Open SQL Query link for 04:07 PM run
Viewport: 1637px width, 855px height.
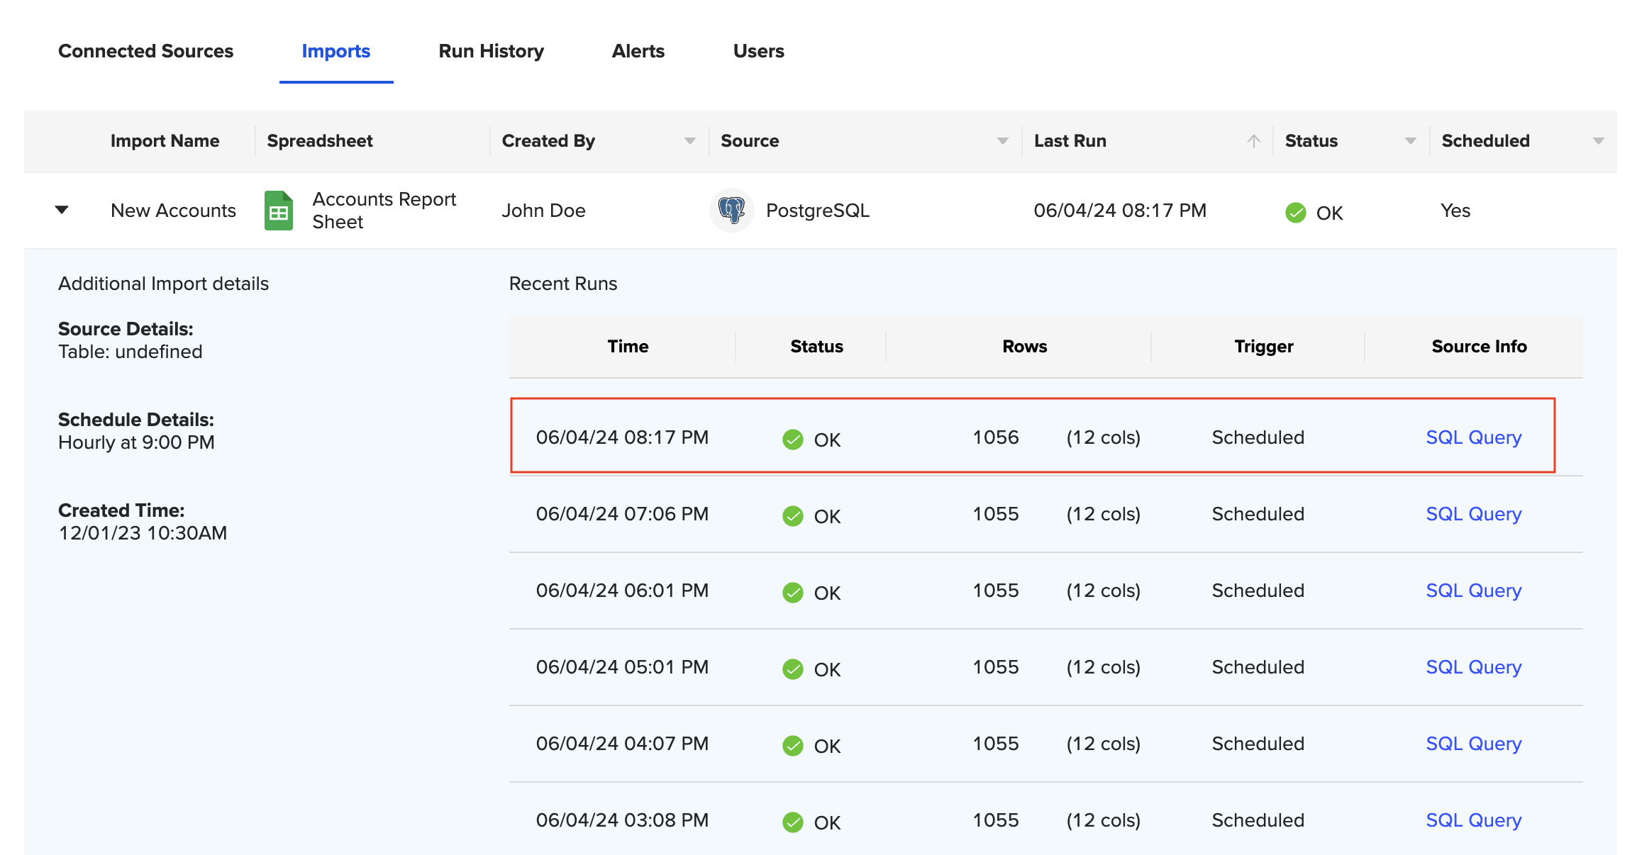(x=1474, y=744)
